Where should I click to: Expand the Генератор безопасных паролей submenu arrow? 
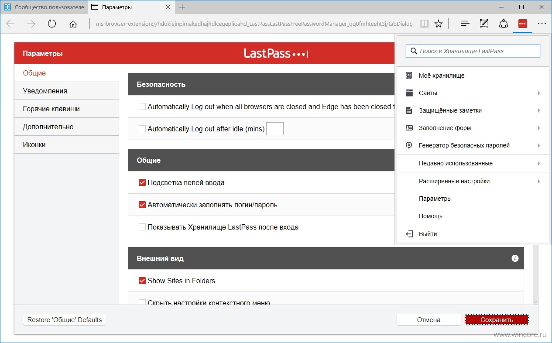pos(539,145)
